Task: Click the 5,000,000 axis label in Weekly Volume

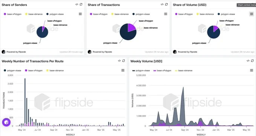Action: coord(141,75)
